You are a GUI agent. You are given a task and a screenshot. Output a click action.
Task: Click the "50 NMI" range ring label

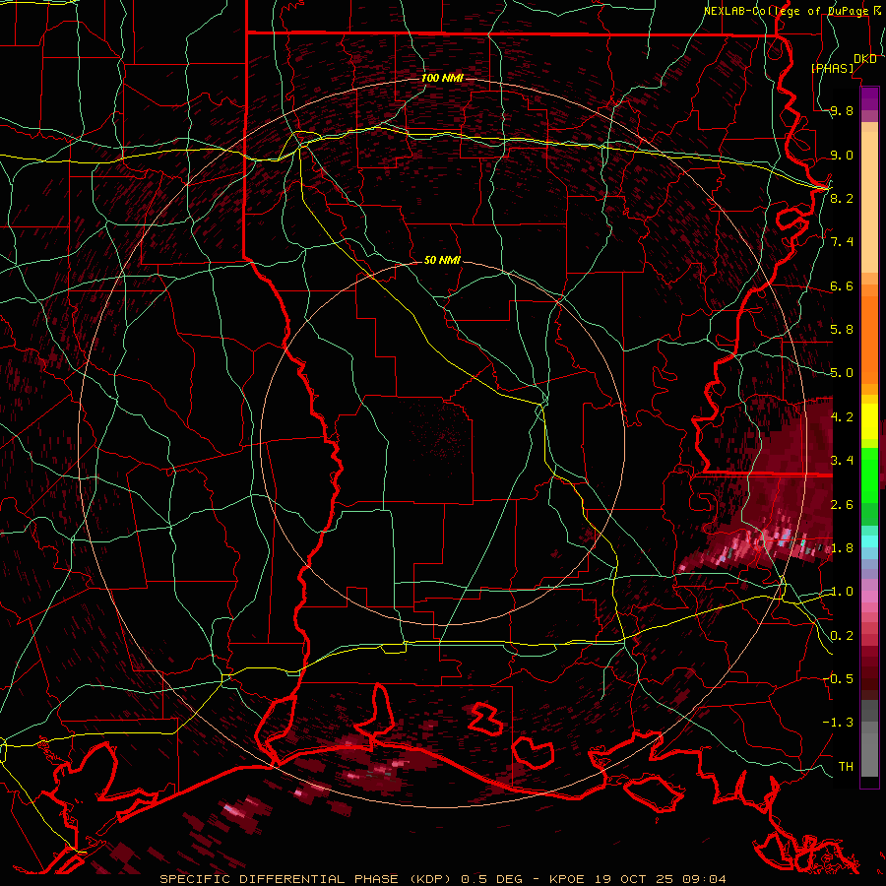(x=442, y=261)
